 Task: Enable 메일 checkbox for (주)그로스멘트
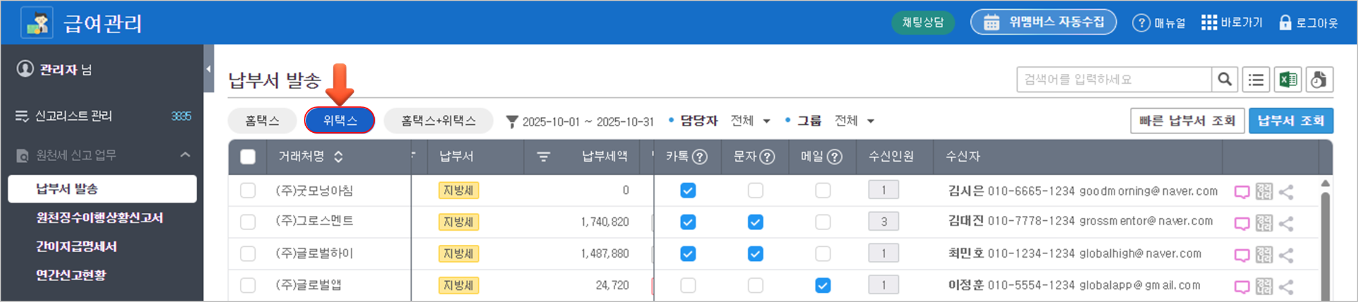coord(822,222)
